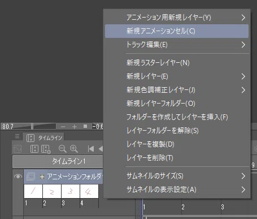The image size is (257, 219).
Task: Select cel thumbnail 1
Action: [33, 191]
